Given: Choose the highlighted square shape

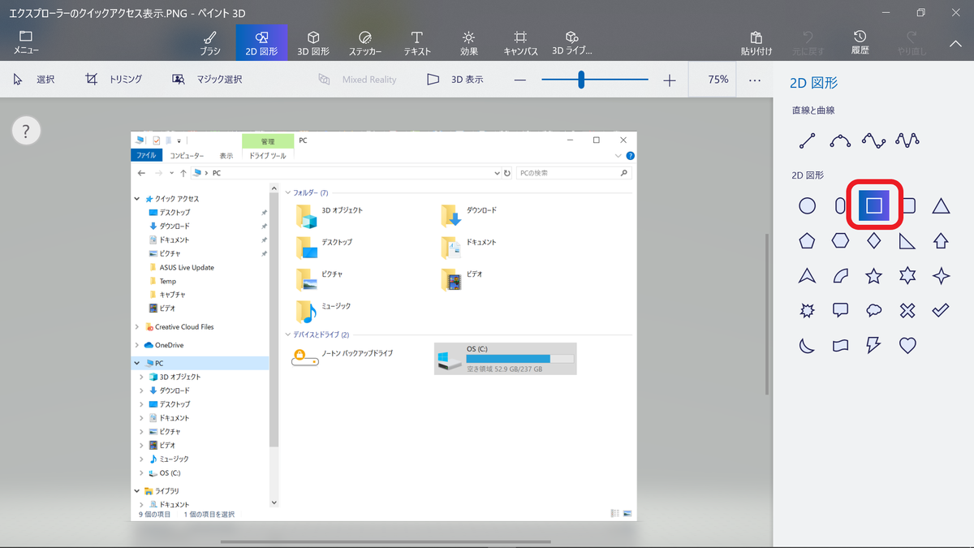Looking at the screenshot, I should [874, 206].
